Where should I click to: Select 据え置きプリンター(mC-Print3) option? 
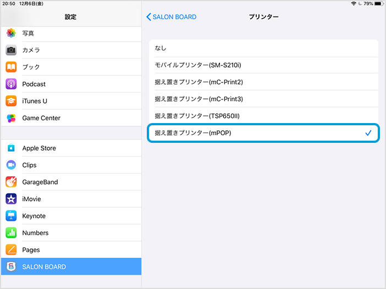click(263, 99)
